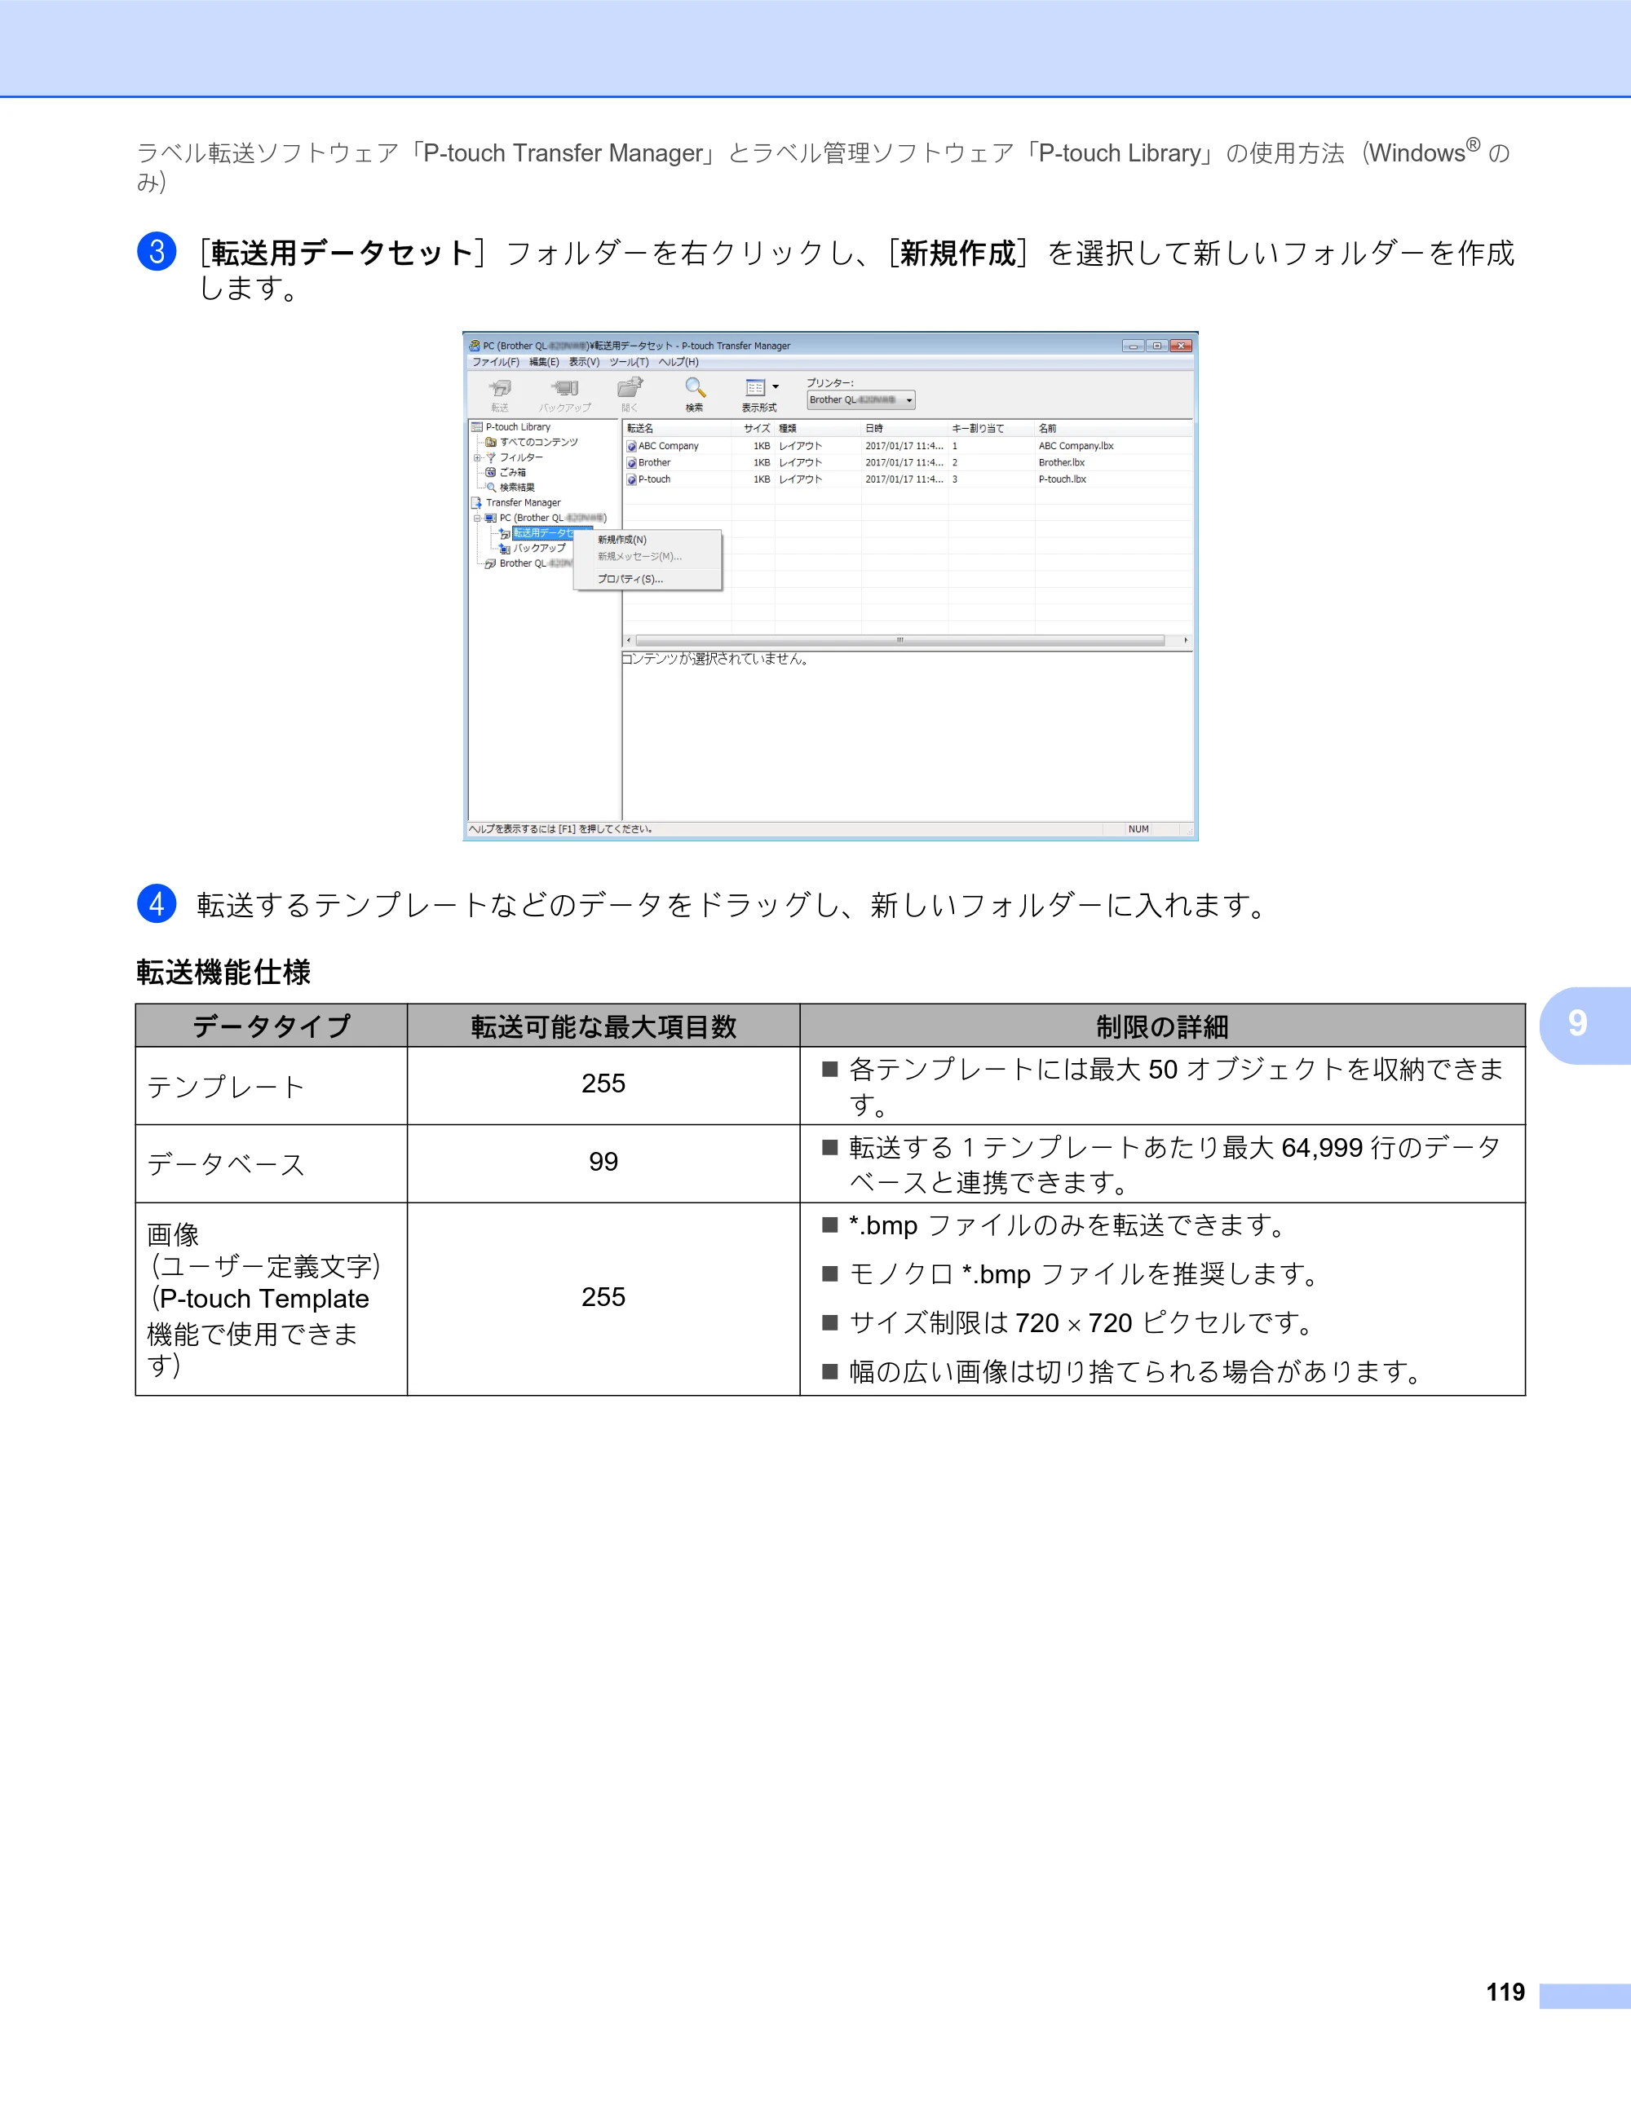Click the app icon in the title bar
Screen dimensions: 1631x2105
coord(475,346)
